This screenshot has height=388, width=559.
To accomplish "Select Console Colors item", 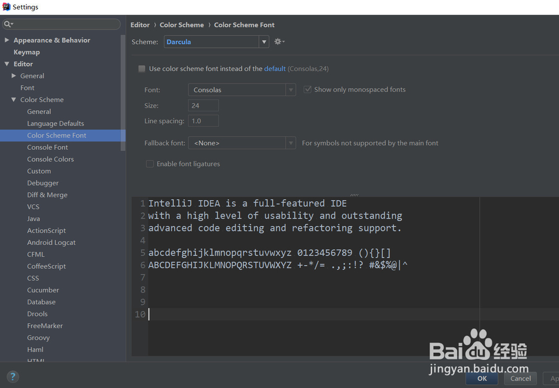I will (x=51, y=159).
